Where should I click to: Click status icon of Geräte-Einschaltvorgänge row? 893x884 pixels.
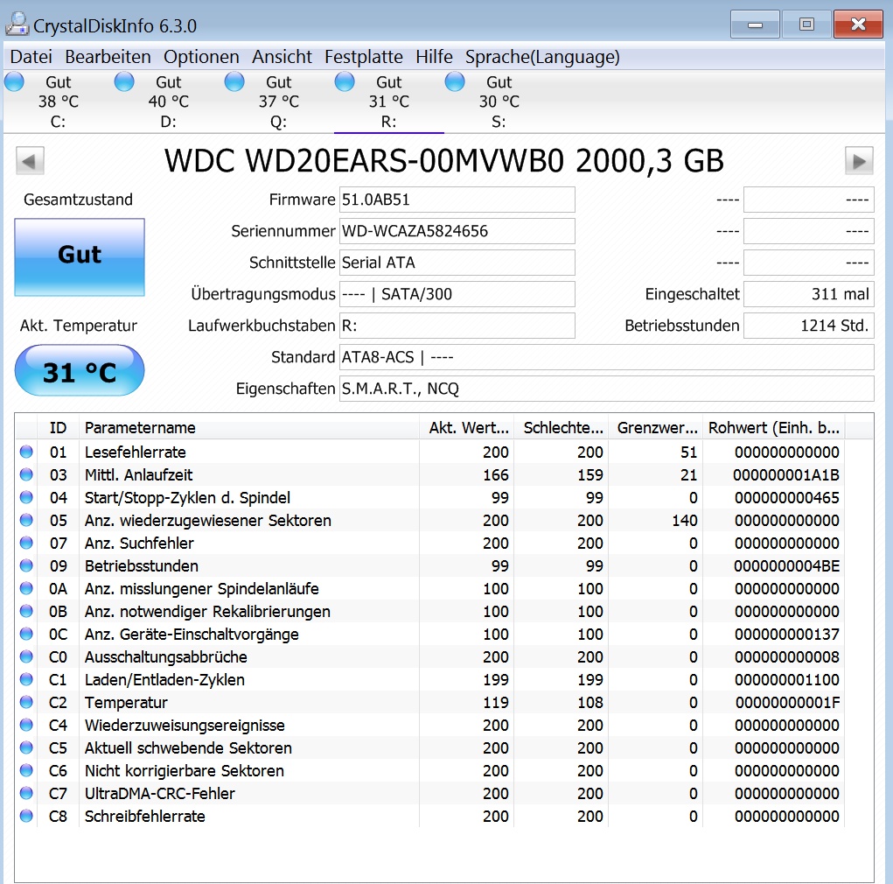point(26,634)
